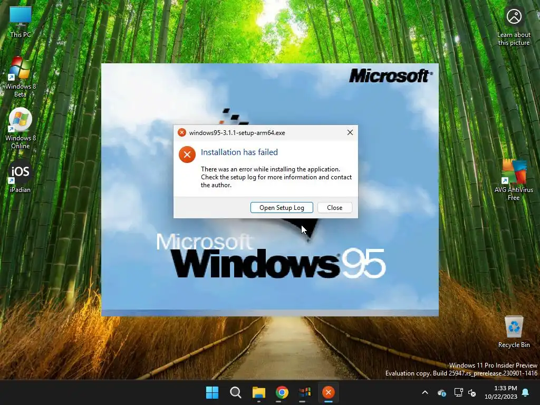
Task: Open the setup log from the dialog
Action: point(282,208)
